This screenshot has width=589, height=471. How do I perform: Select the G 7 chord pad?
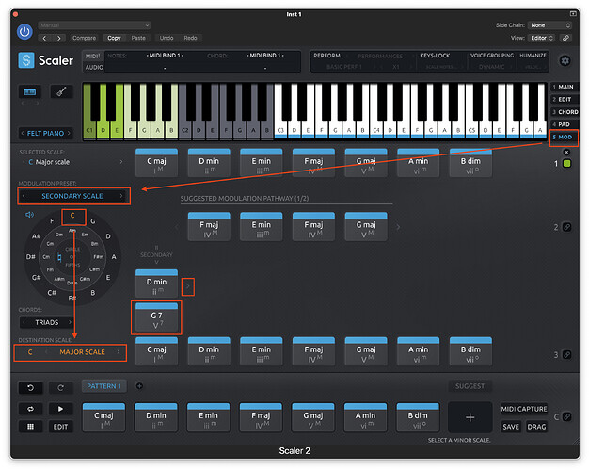156,317
